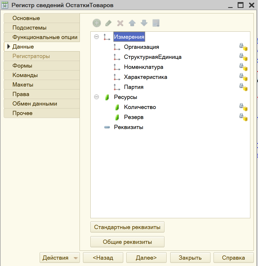Screen dimensions: 258x266
Task: Click the green resource icon next to Ресурсы
Action: [107, 97]
